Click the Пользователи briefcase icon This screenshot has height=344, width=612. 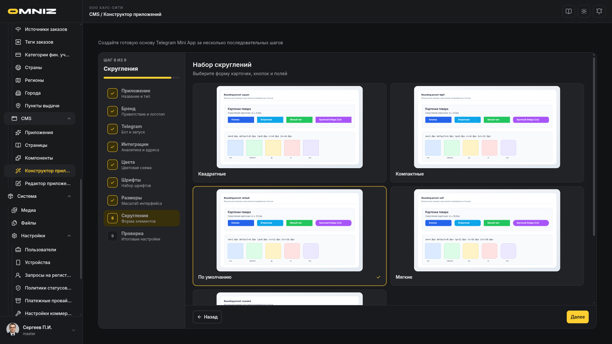[x=18, y=250]
